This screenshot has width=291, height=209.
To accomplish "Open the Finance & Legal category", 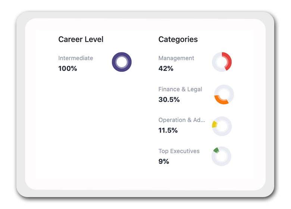I will (x=180, y=89).
